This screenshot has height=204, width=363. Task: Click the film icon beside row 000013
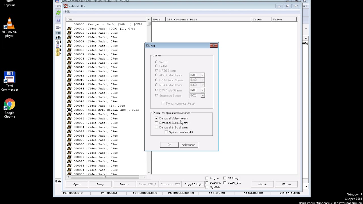click(x=69, y=80)
